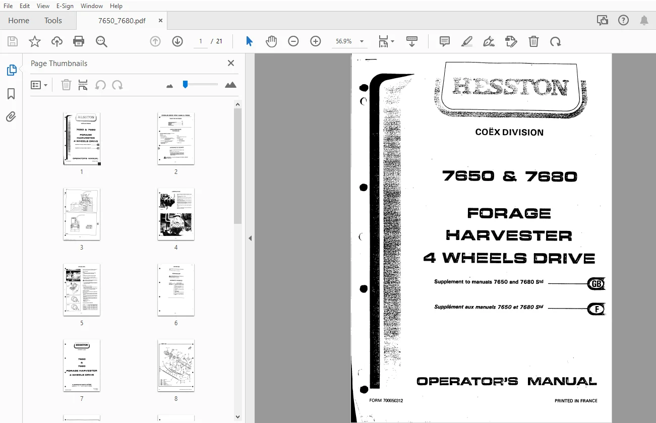Click the insert page break icon in thumbnails panel
656x423 pixels.
[83, 85]
